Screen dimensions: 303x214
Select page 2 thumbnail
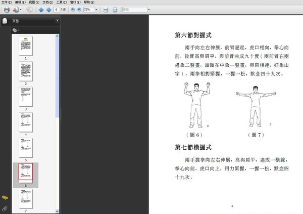(26, 71)
